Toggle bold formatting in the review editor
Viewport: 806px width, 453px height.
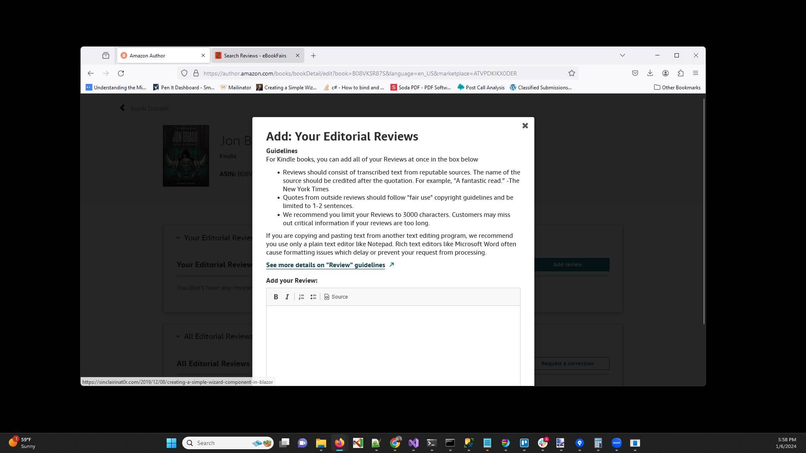click(x=276, y=297)
